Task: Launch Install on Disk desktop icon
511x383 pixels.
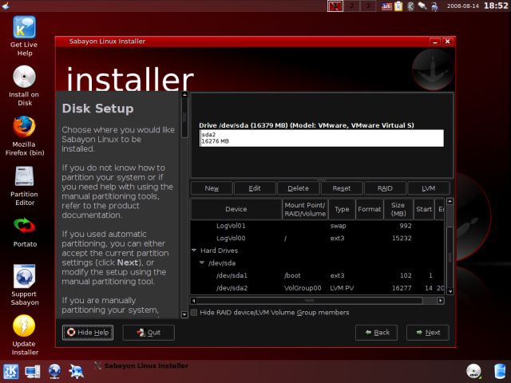Action: click(24, 86)
